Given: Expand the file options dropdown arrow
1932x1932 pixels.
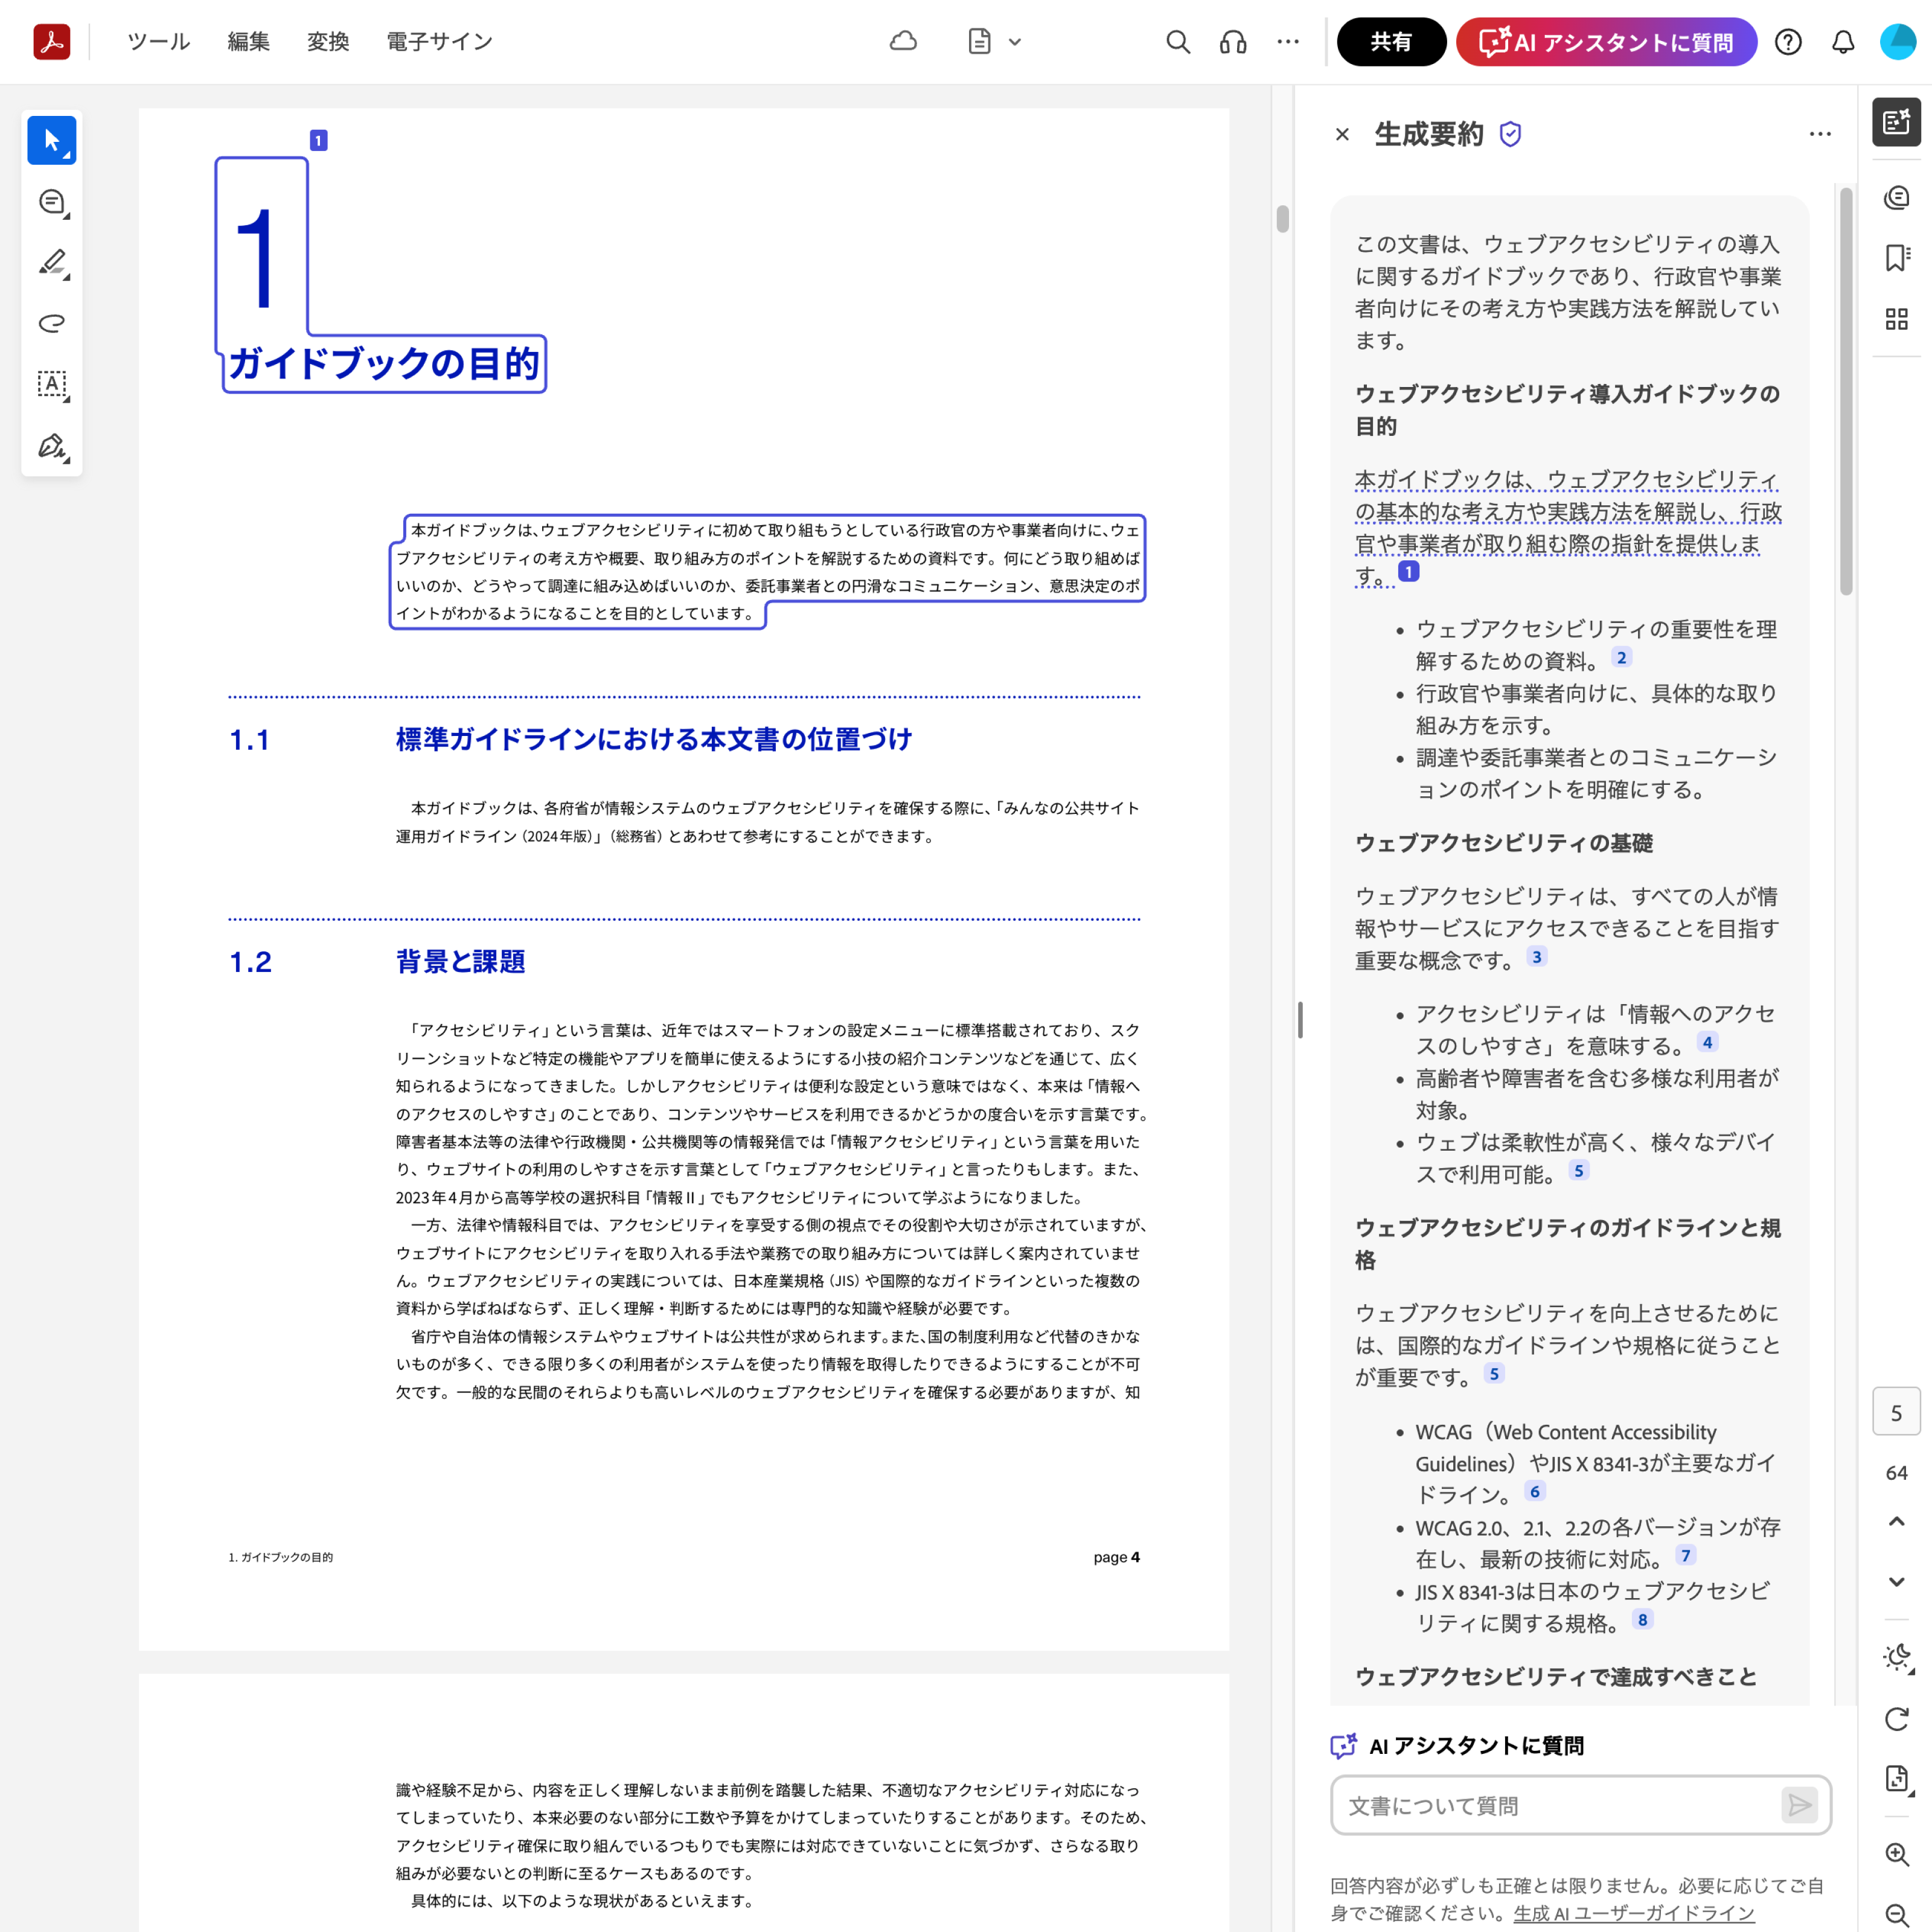Looking at the screenshot, I should (x=1015, y=42).
